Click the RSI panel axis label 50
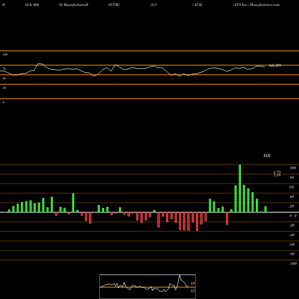Viewport: 299px width, 299px height. [x=4, y=78]
